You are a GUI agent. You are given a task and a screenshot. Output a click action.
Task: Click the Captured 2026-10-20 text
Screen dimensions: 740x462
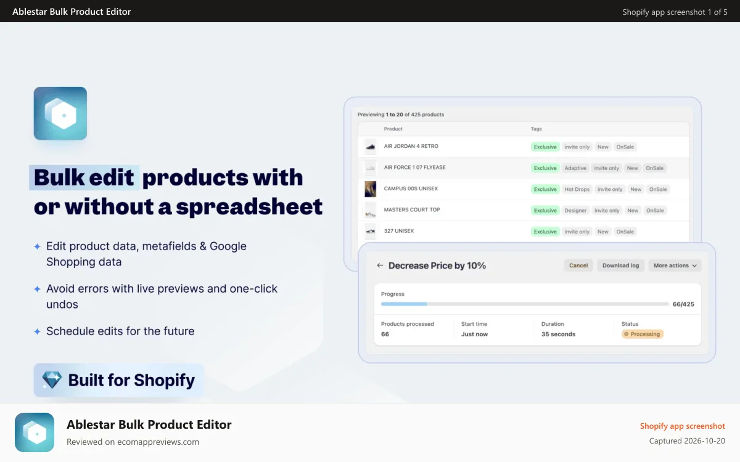point(687,441)
